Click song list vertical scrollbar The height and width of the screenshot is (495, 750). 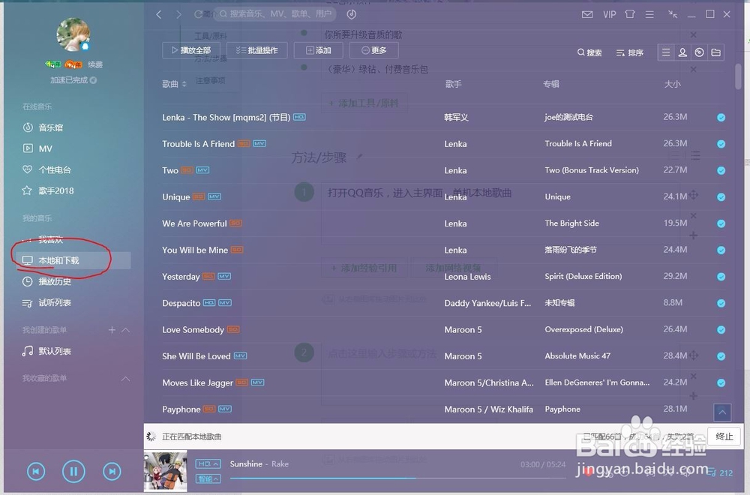(x=738, y=76)
